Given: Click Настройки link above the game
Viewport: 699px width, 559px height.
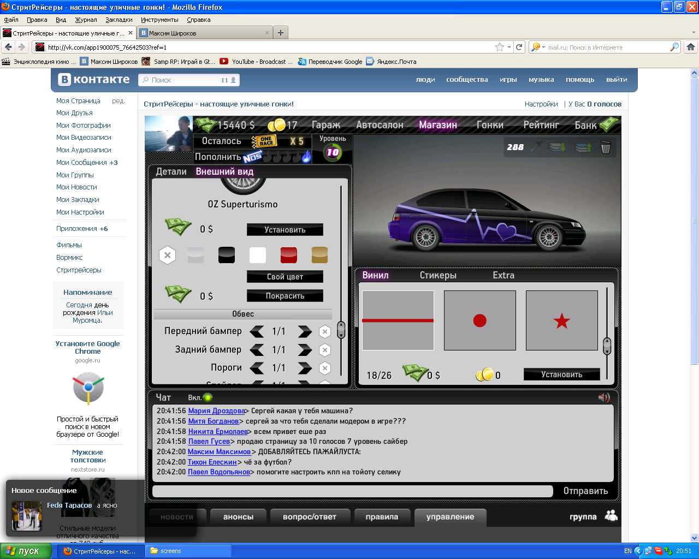Looking at the screenshot, I should coord(541,104).
